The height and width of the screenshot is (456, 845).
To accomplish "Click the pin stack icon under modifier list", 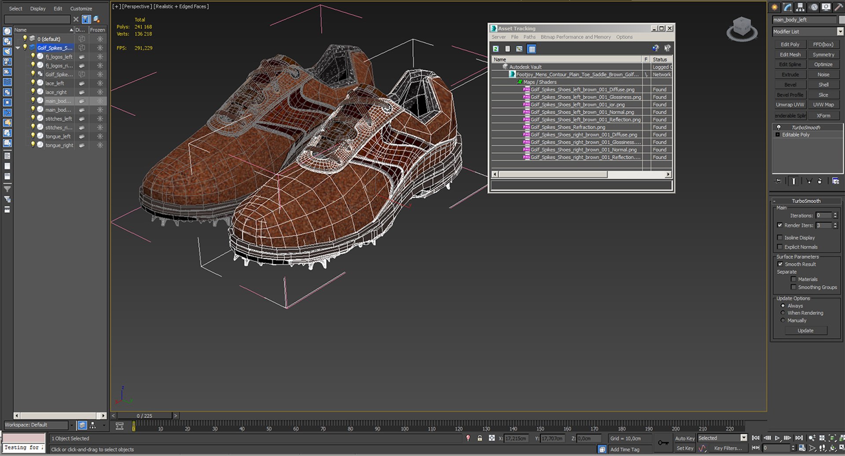I will (778, 181).
